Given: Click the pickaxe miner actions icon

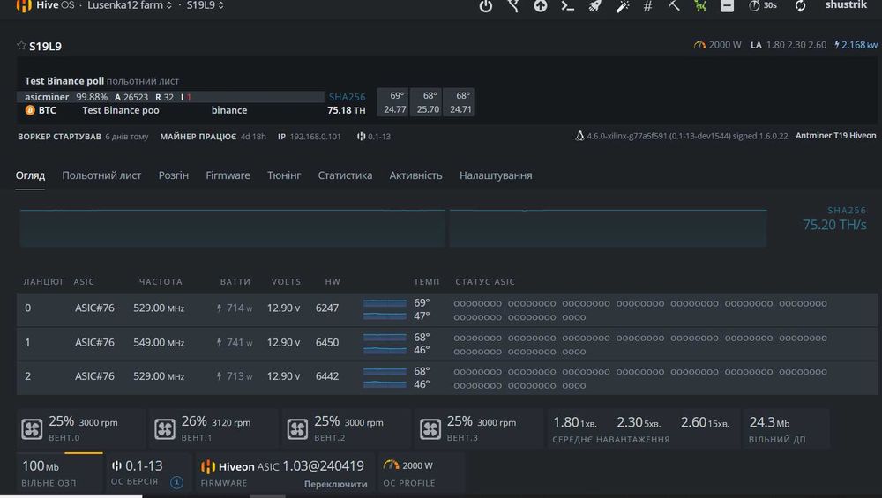Looking at the screenshot, I should (x=674, y=5).
